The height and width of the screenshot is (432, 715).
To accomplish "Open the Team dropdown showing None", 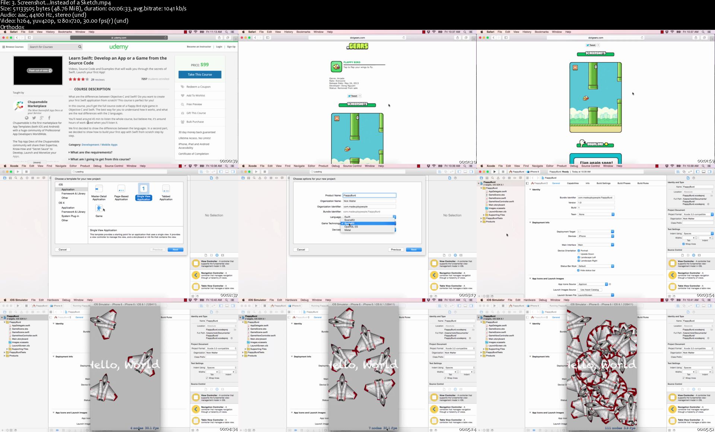I will (x=596, y=215).
